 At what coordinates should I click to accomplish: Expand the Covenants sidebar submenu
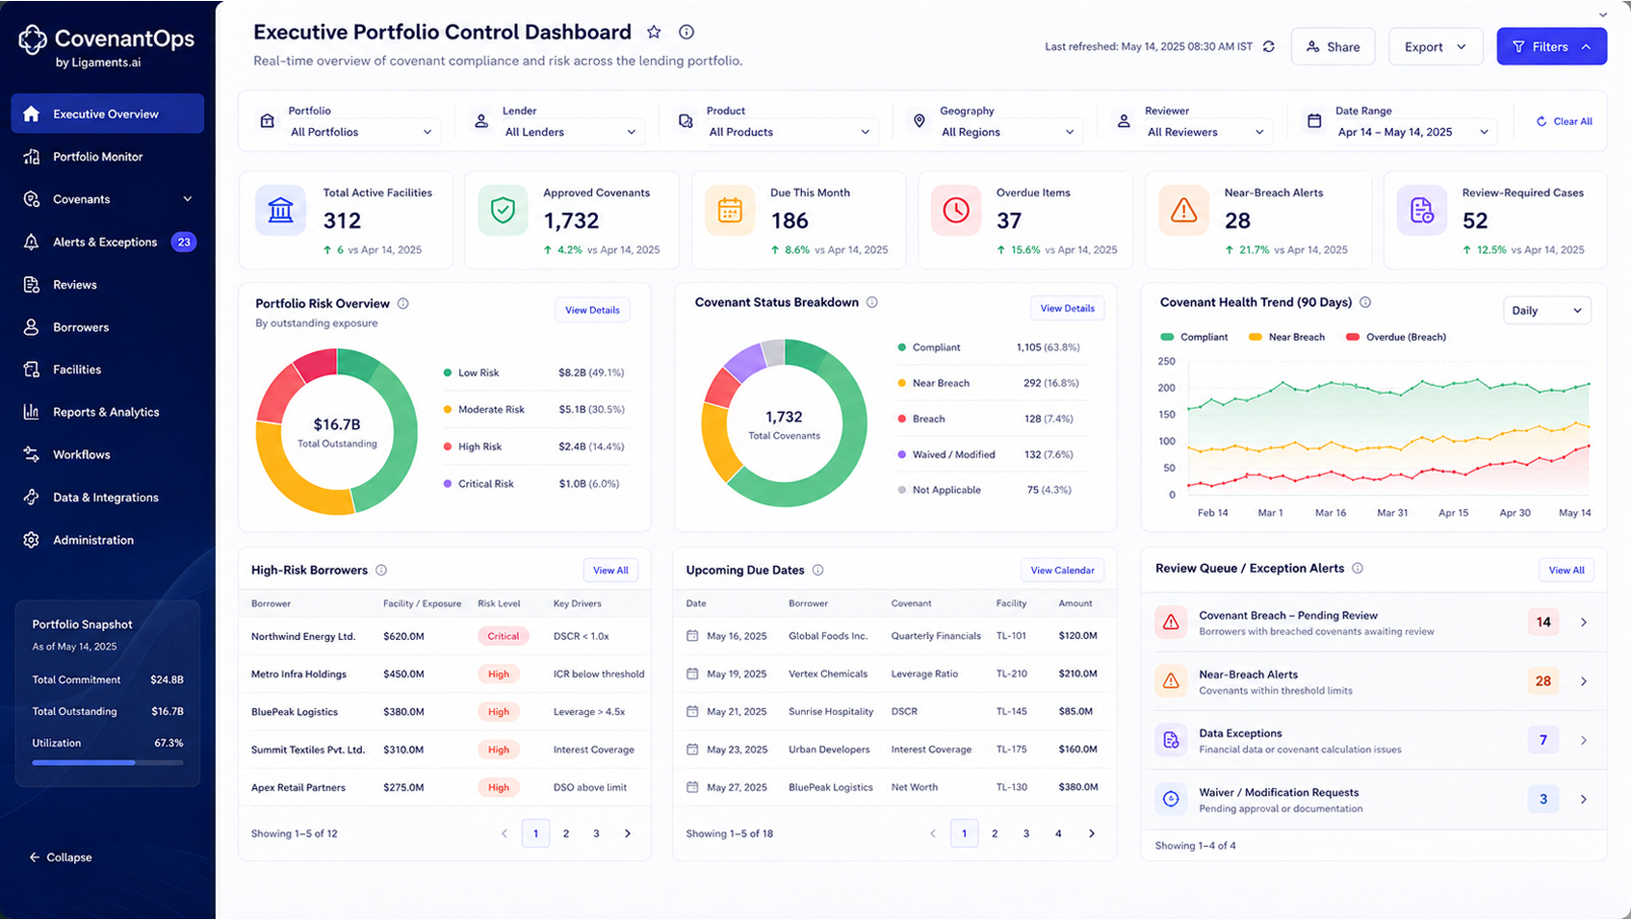(x=188, y=199)
